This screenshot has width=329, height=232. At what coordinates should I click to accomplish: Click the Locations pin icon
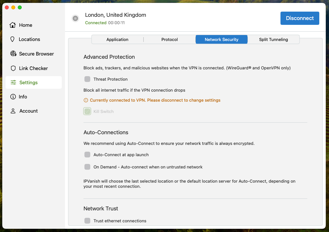(12, 39)
